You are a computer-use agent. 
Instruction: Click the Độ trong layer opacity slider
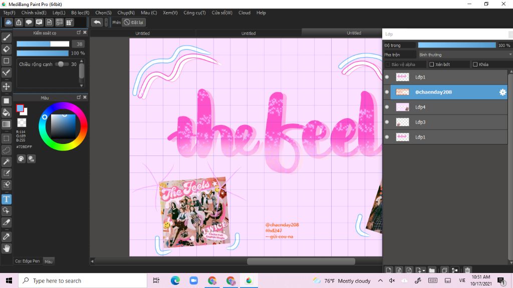tap(457, 45)
